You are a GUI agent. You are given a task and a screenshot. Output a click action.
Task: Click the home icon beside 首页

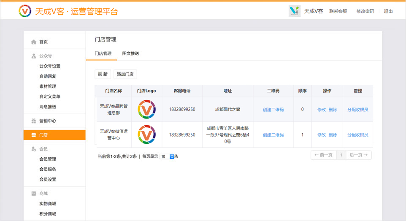34,42
